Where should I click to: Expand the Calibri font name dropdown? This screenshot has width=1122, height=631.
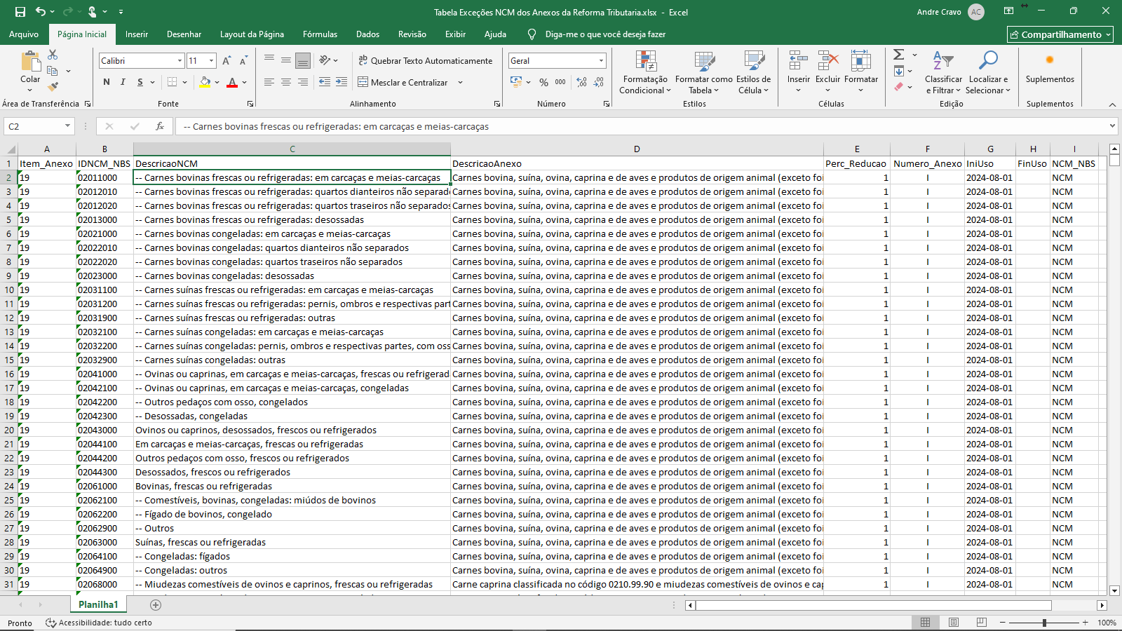point(180,61)
